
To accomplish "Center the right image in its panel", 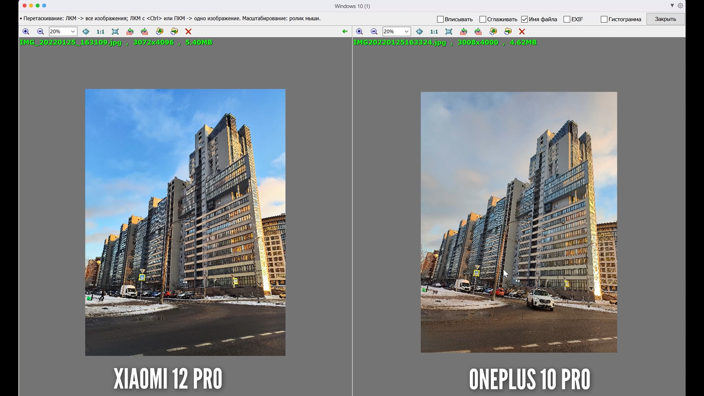I will 419,32.
